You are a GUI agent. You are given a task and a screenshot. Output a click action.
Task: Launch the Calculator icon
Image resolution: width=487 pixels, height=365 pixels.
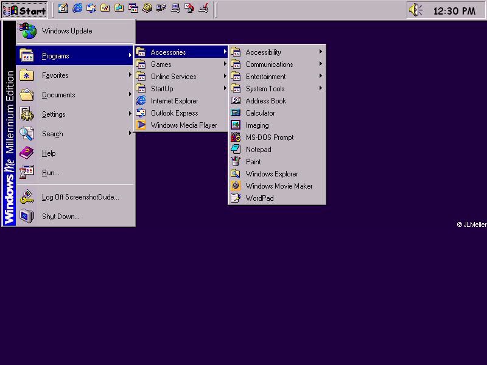click(x=236, y=113)
